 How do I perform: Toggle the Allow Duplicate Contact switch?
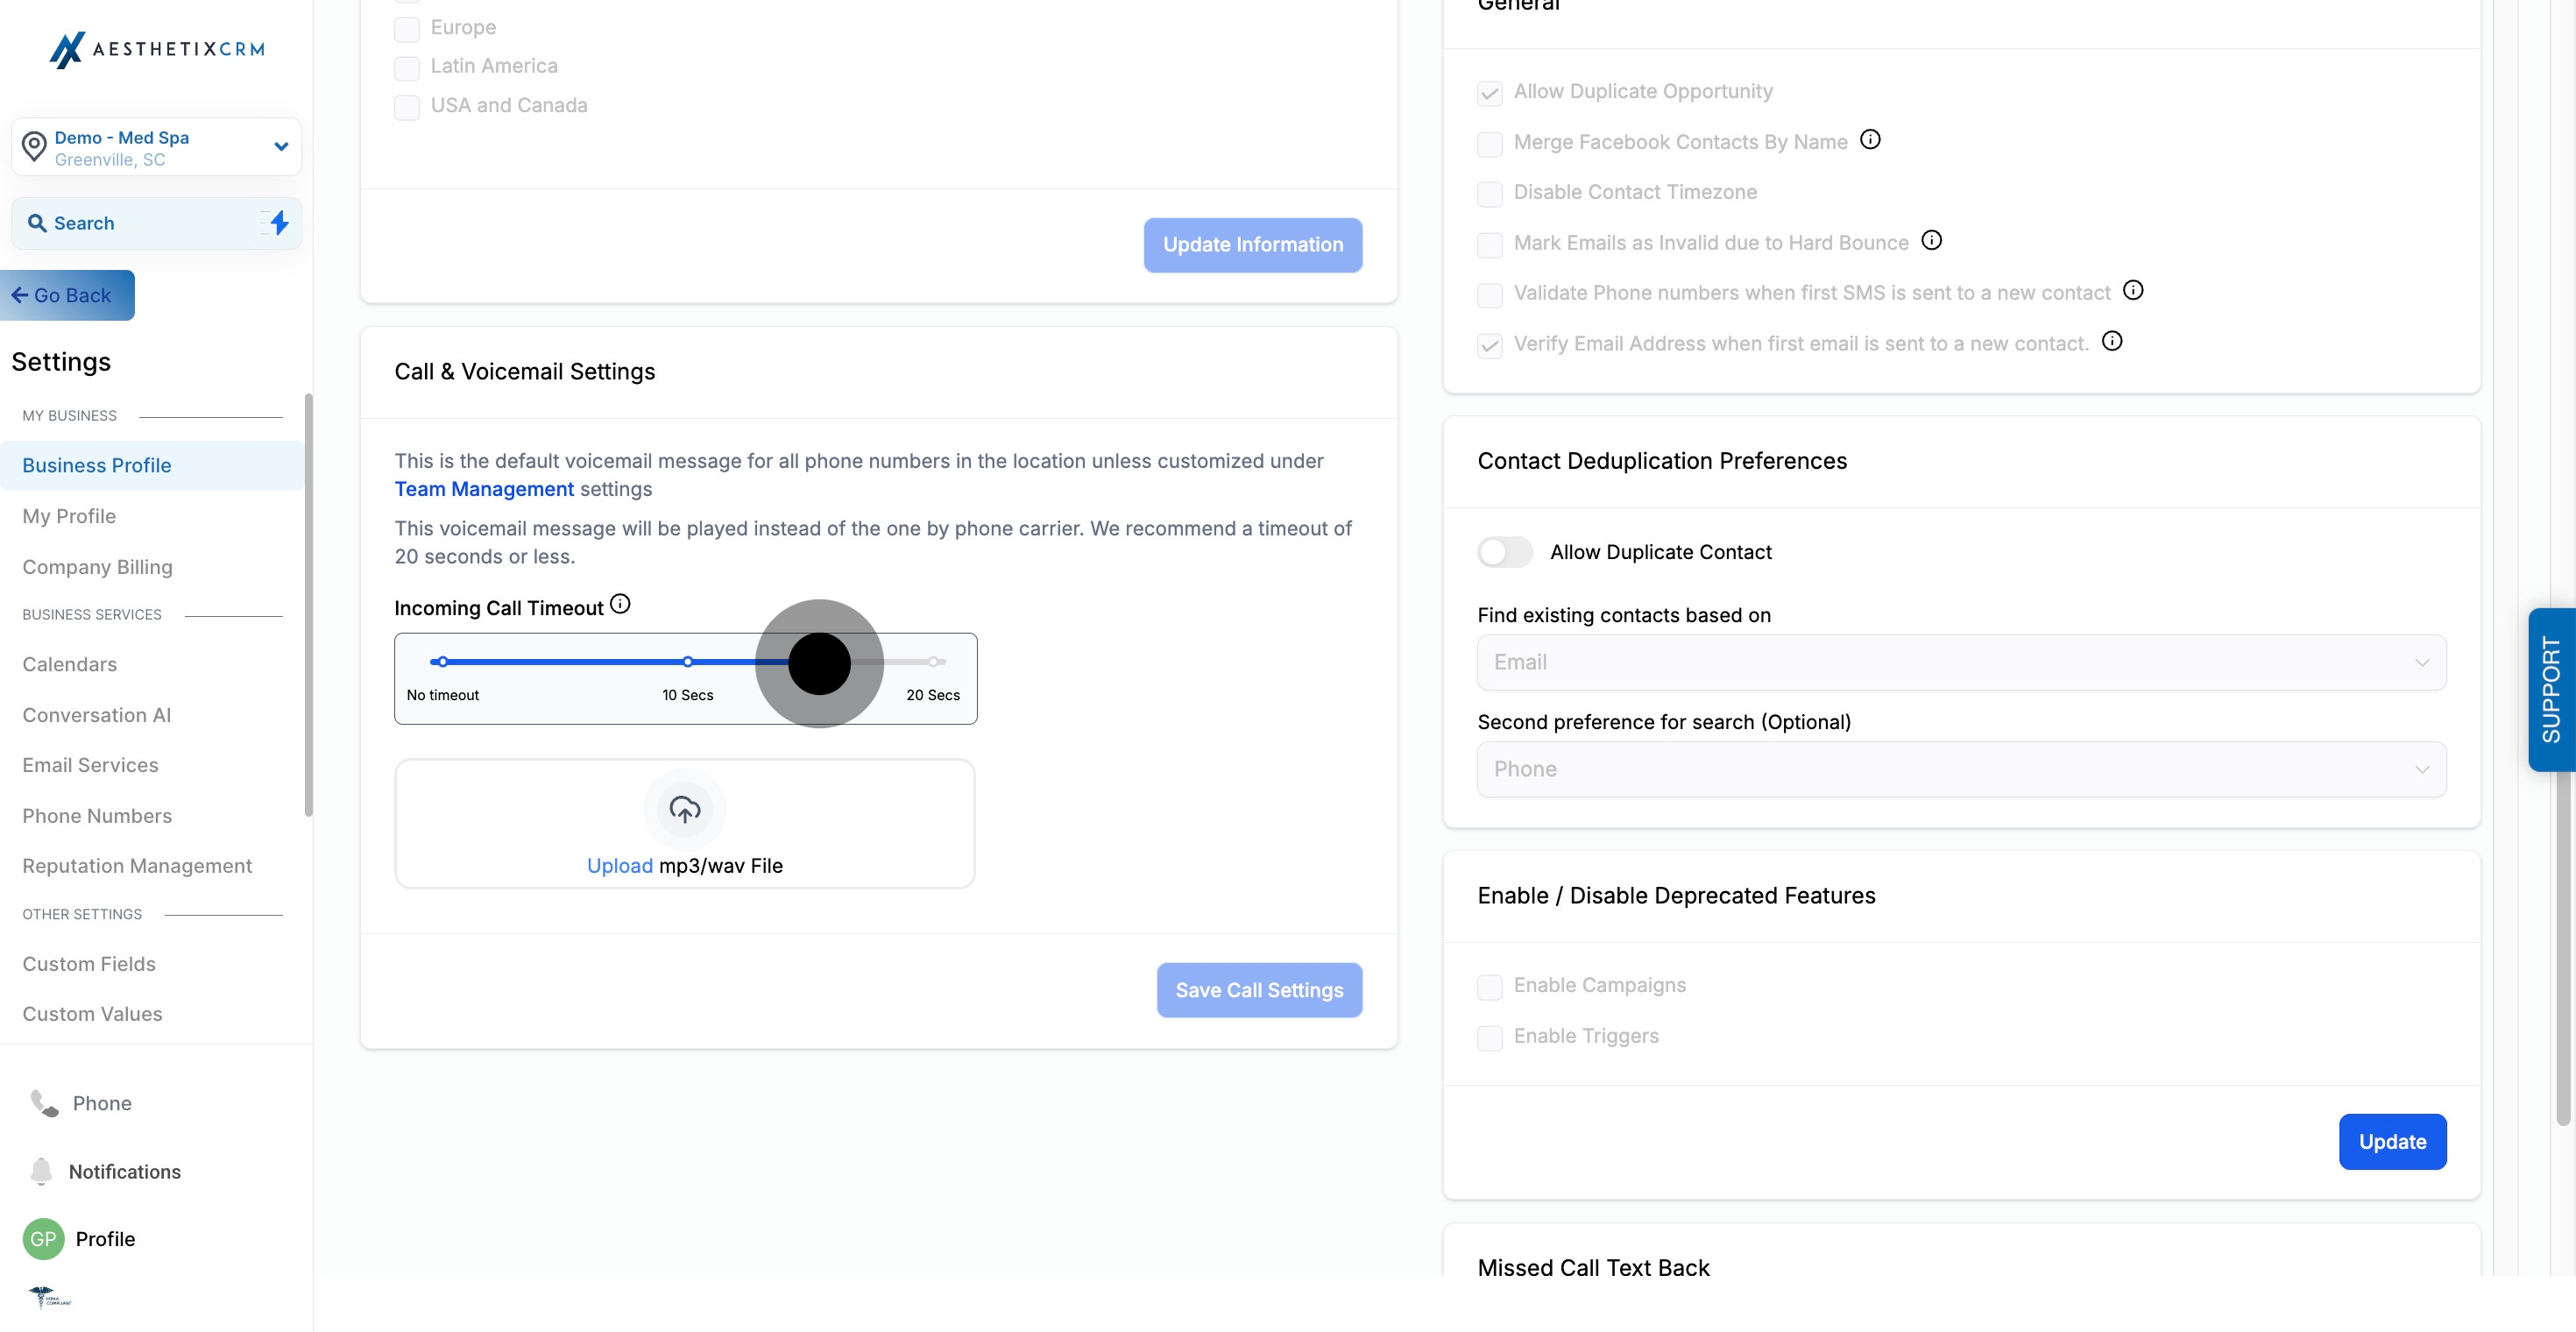point(1504,552)
